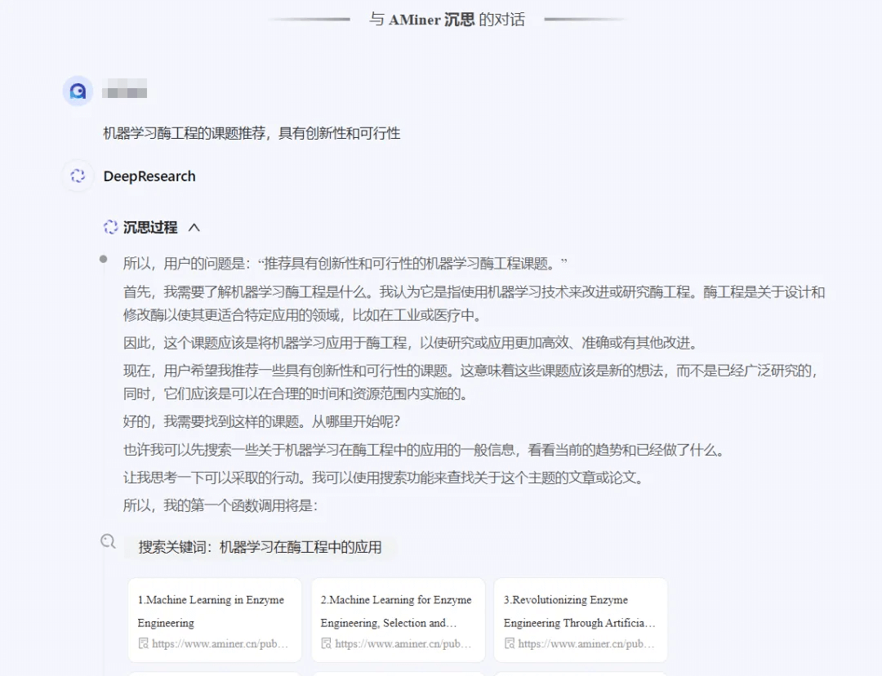Click line starting 所以，用户的问题是
Viewport: 882px width, 676px height.
[345, 263]
